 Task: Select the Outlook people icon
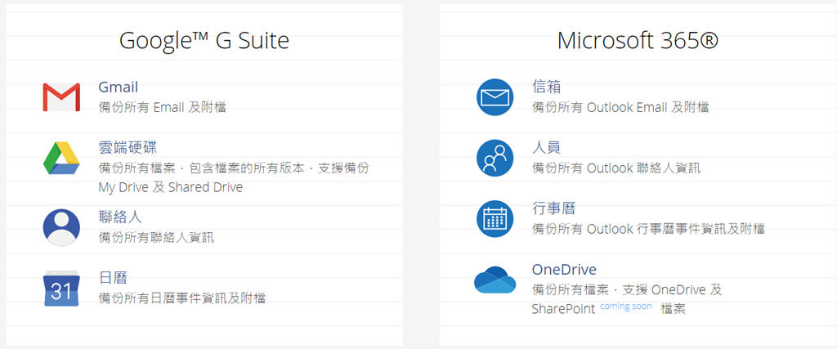point(495,158)
